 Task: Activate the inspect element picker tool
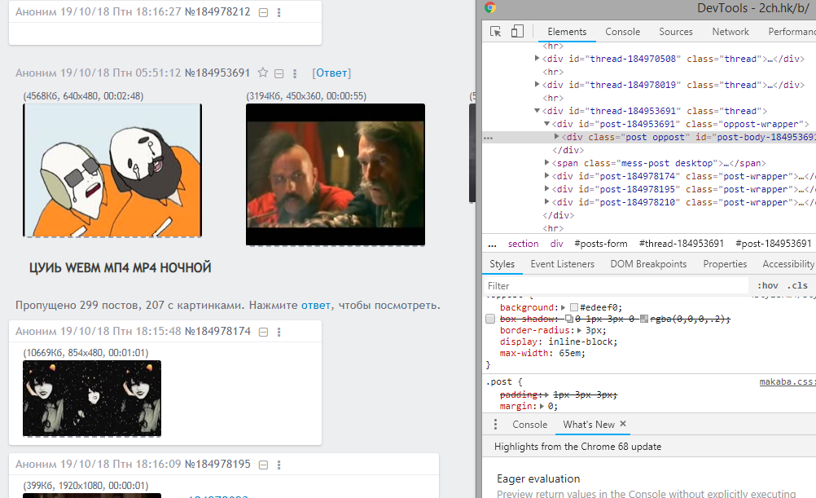[495, 31]
